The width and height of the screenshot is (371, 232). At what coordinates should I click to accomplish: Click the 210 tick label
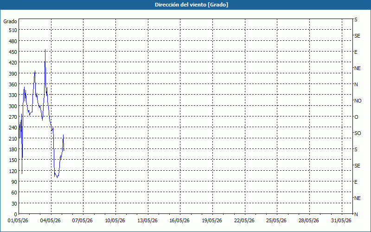13,139
